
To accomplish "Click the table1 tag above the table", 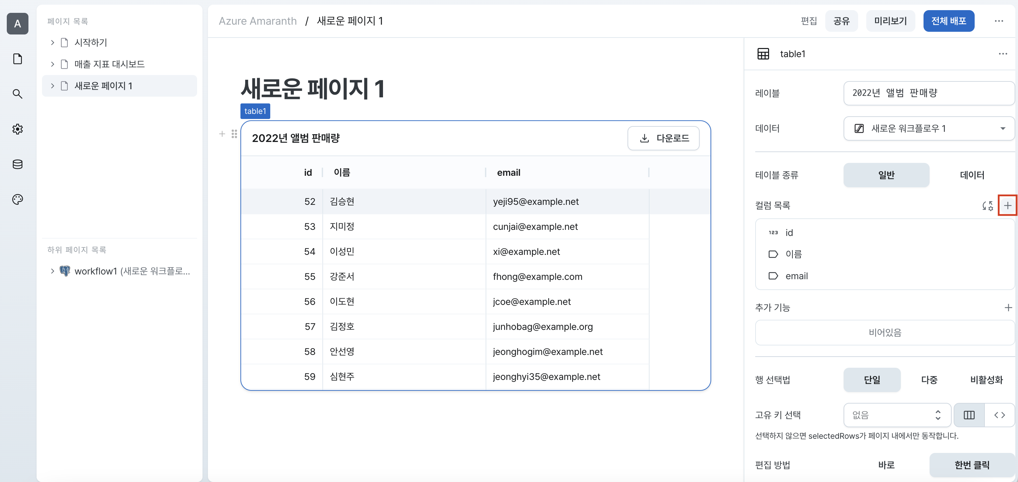I will [x=255, y=111].
